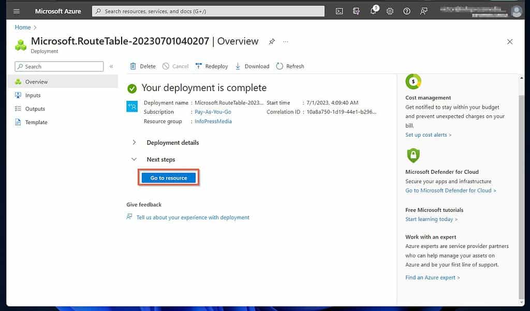
Task: Open the InfoPressMedia resource group
Action: [x=213, y=122]
